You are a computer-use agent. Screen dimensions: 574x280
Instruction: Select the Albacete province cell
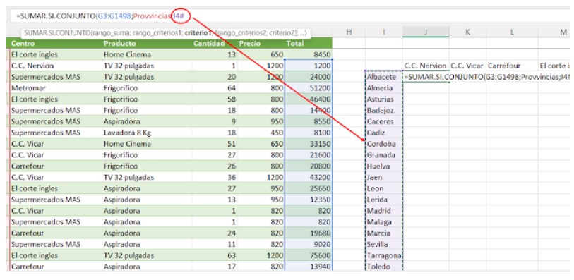383,77
